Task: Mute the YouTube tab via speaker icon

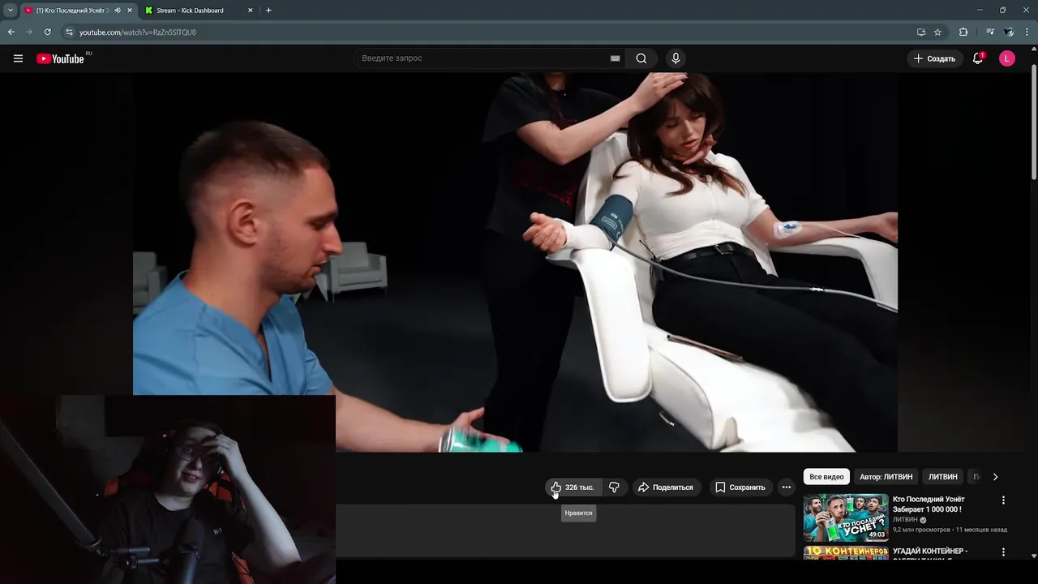Action: tap(118, 11)
